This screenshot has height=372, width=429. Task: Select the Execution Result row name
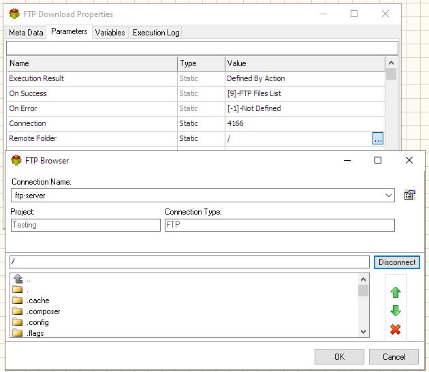pos(36,78)
